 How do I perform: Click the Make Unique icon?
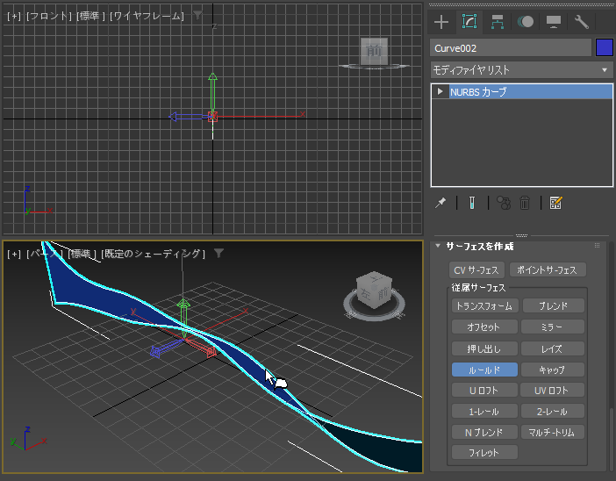[x=504, y=203]
